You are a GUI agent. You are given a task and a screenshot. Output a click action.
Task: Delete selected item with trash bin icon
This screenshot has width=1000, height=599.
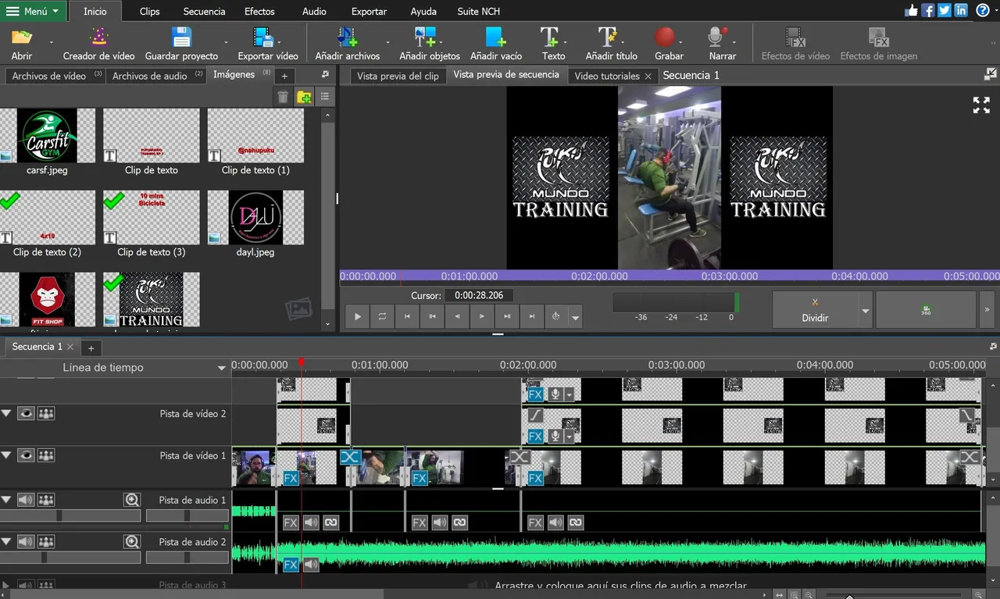283,97
